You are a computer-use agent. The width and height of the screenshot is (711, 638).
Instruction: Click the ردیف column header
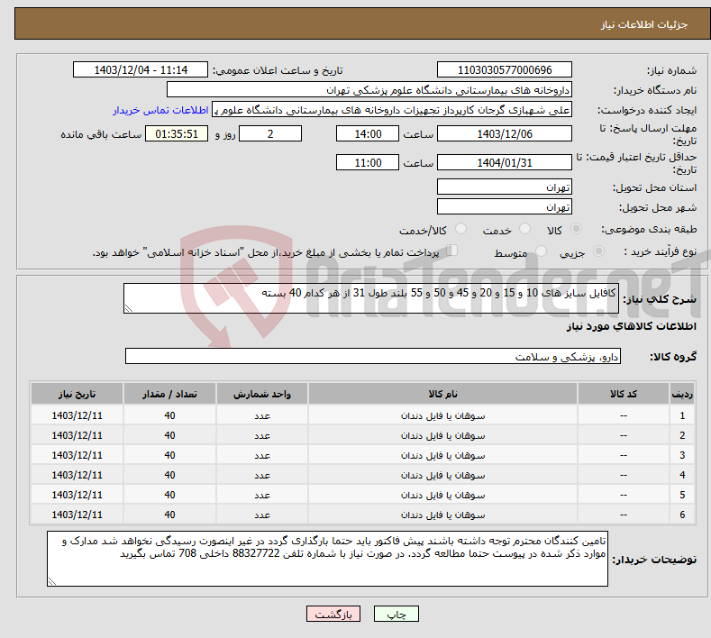(682, 394)
